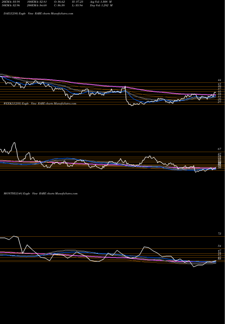Select the close price C: value

[x=59, y=5]
